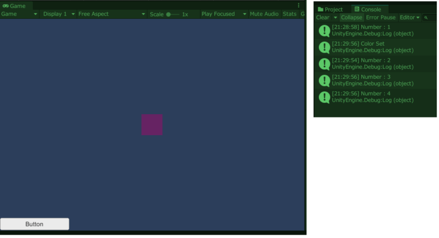Click the info icon of the 'Number : 2' log

325,64
